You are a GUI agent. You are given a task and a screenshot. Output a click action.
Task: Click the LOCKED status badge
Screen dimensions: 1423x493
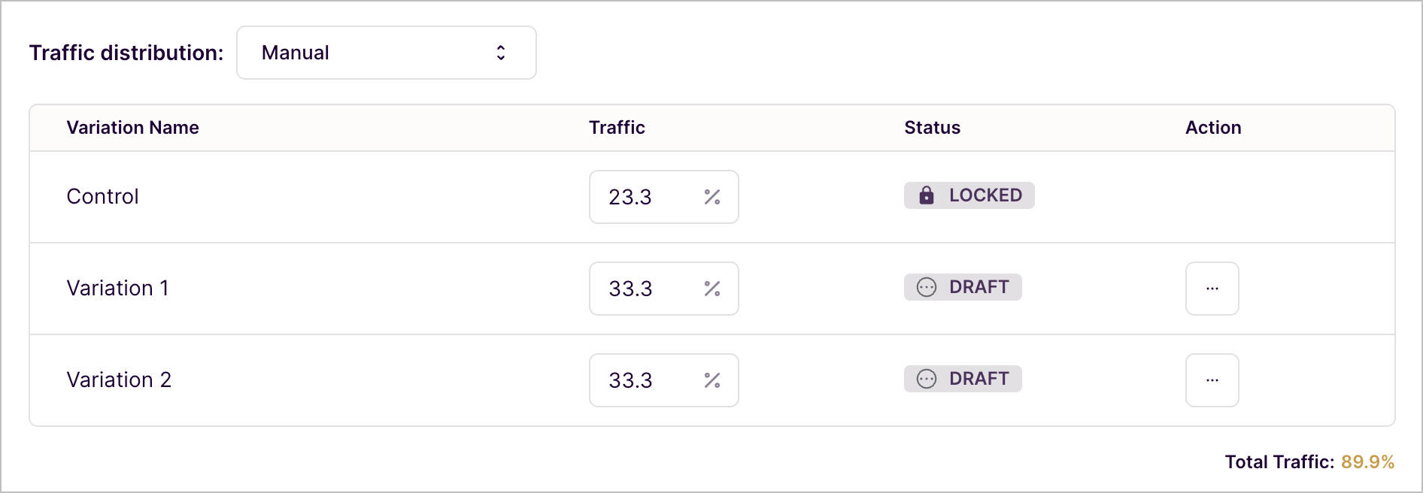click(969, 195)
